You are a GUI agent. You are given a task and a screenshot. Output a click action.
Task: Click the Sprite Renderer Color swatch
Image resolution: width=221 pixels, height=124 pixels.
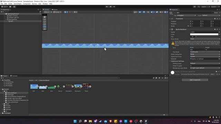point(204,34)
